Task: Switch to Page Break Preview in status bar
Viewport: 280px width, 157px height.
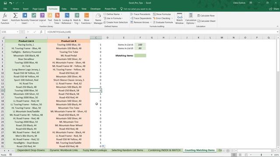Action: coord(246,155)
